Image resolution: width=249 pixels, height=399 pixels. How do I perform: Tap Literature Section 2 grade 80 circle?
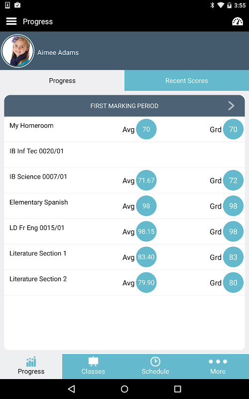(x=233, y=282)
